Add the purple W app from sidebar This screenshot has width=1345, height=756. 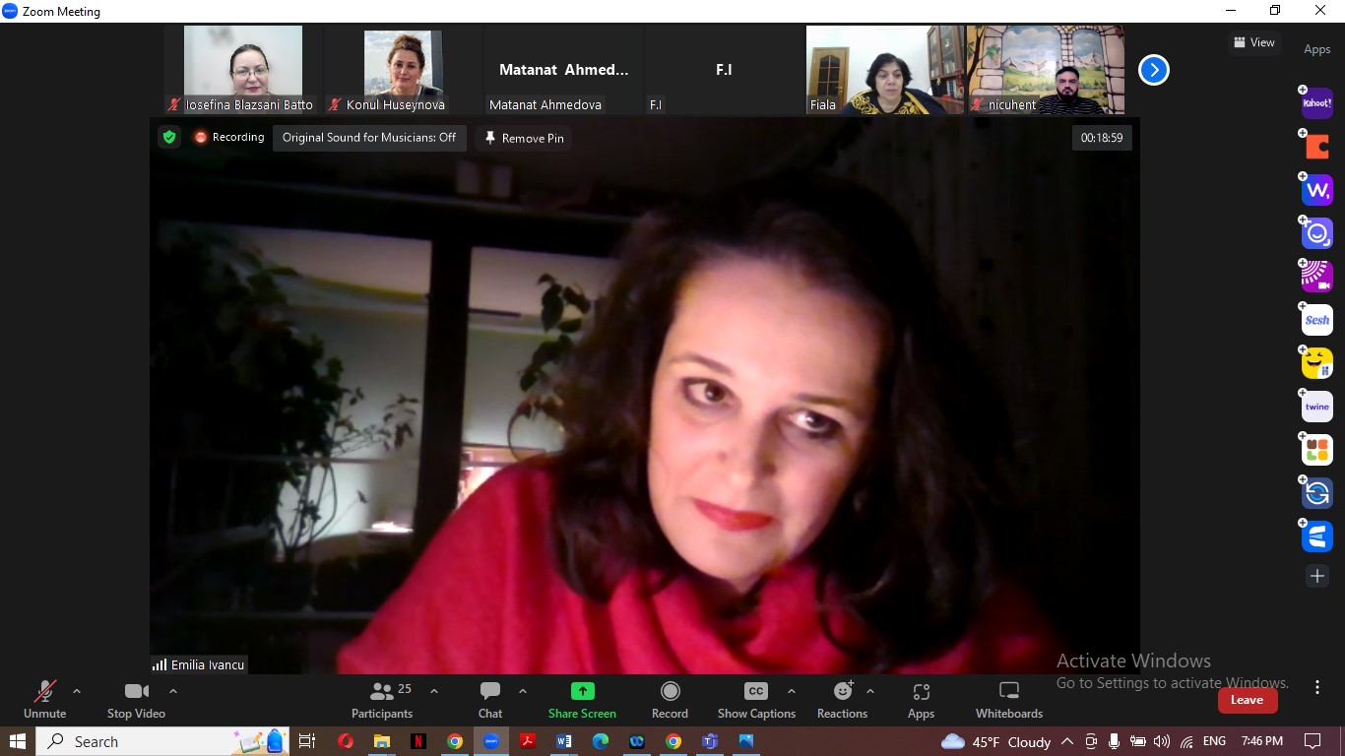[x=1316, y=190]
